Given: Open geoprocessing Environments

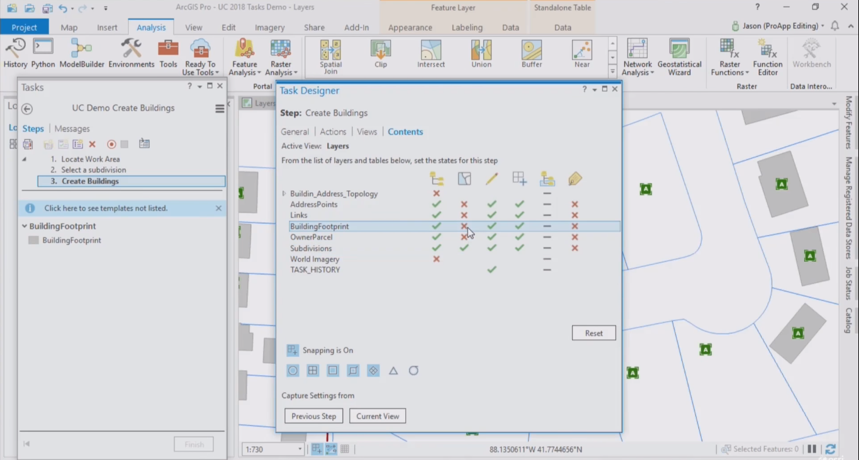Looking at the screenshot, I should [132, 53].
